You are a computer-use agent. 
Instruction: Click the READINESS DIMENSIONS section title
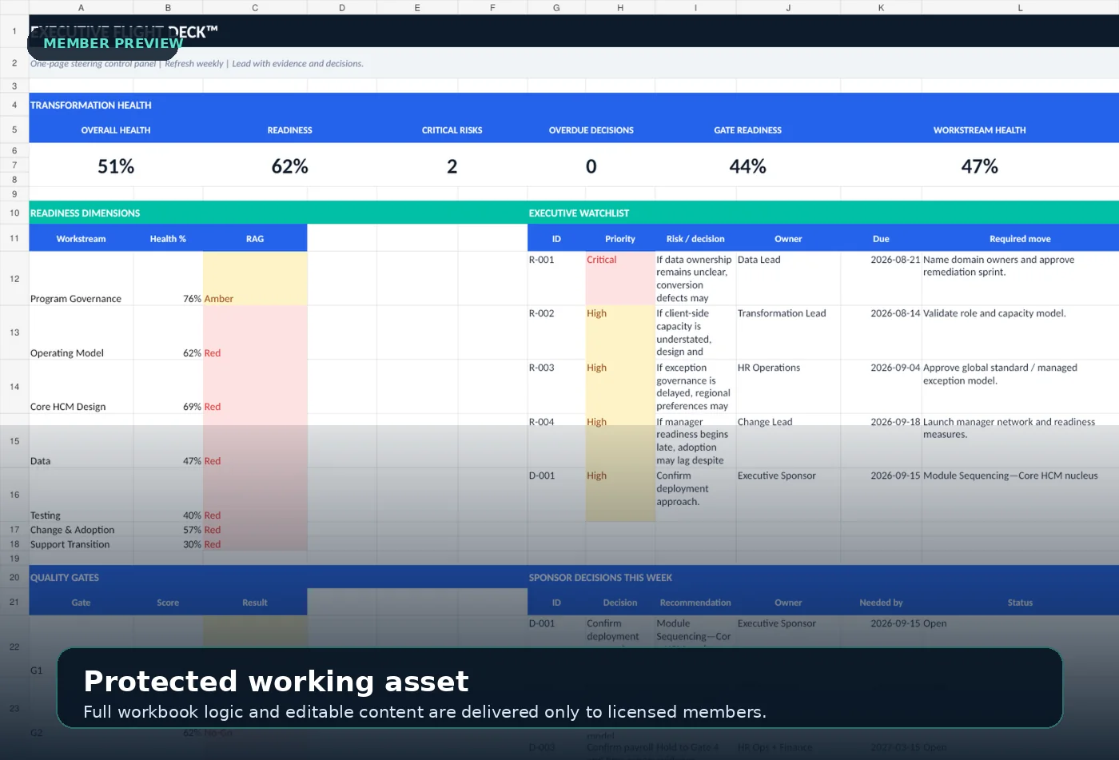[85, 213]
